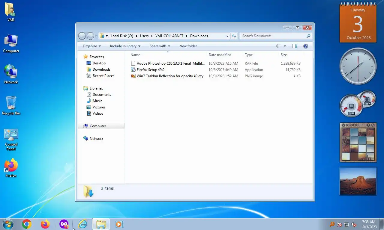Viewport: 384px width, 230px height.
Task: Click the Windows Explorer taskbar button
Action: tap(101, 224)
